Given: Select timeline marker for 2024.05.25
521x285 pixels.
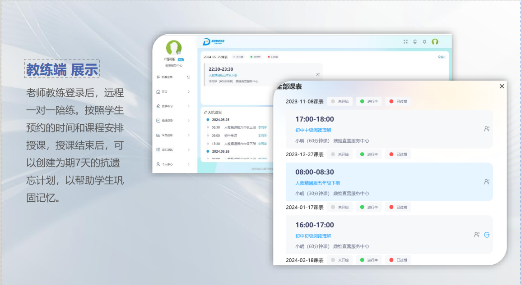Looking at the screenshot, I should click(208, 120).
